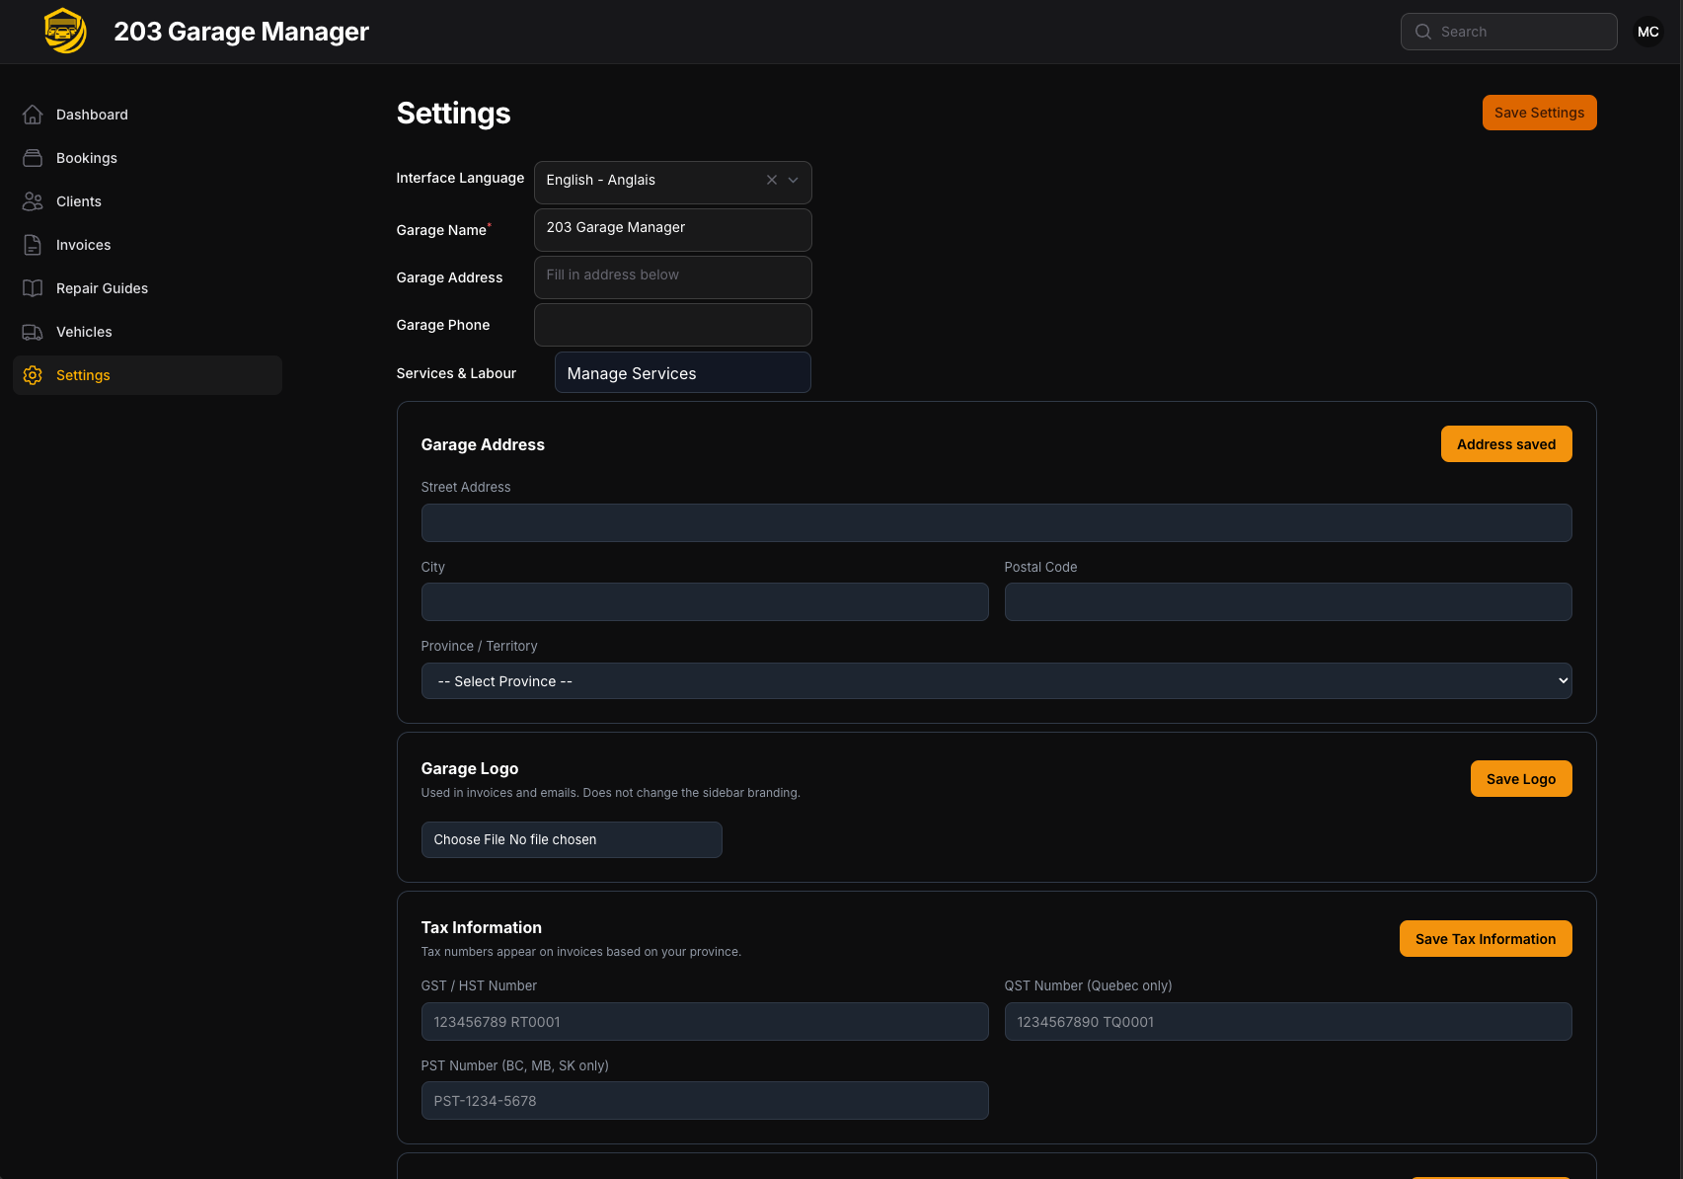The image size is (1683, 1179).
Task: Click Choose File for garage logo
Action: pyautogui.click(x=572, y=839)
